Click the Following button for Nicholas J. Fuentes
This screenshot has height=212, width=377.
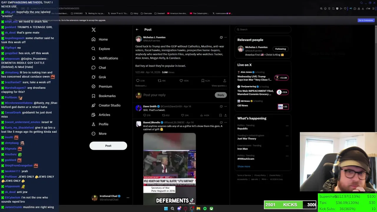click(280, 49)
